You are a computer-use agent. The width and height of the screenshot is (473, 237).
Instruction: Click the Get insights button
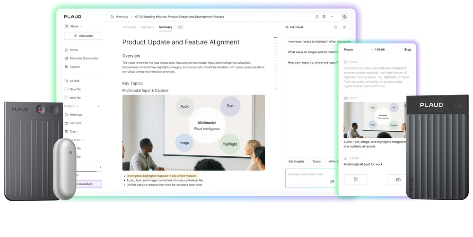(x=297, y=161)
